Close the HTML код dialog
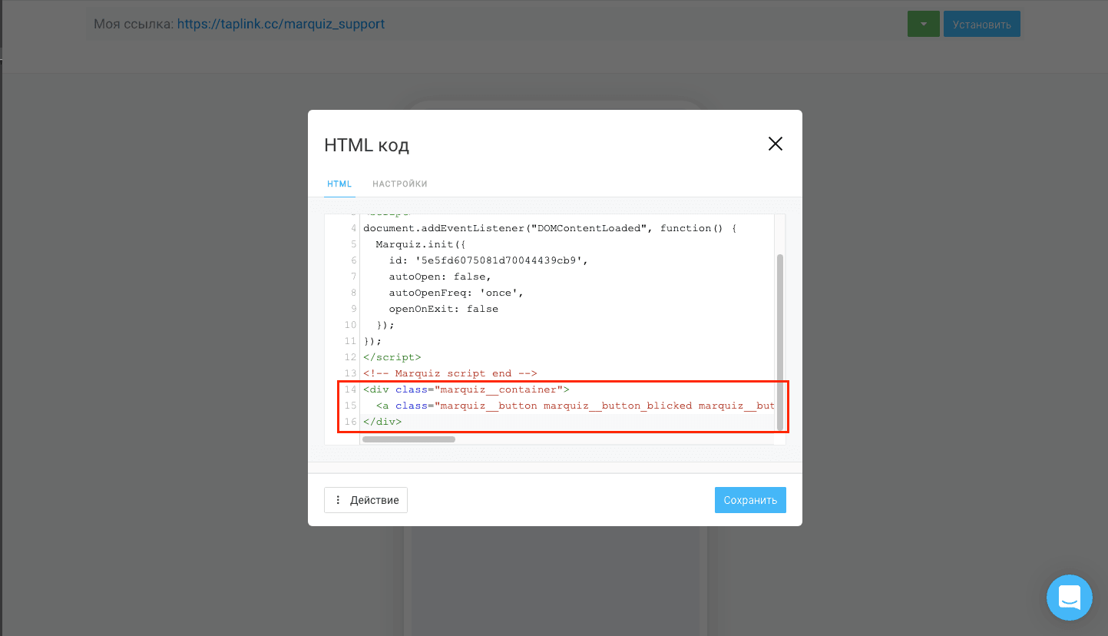 tap(776, 144)
